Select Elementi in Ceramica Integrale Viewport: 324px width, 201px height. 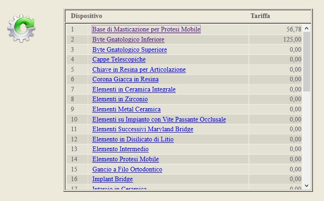click(x=134, y=89)
